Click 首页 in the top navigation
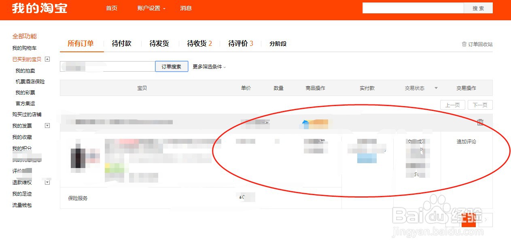Viewport: 511px width, 249px height. coord(111,8)
